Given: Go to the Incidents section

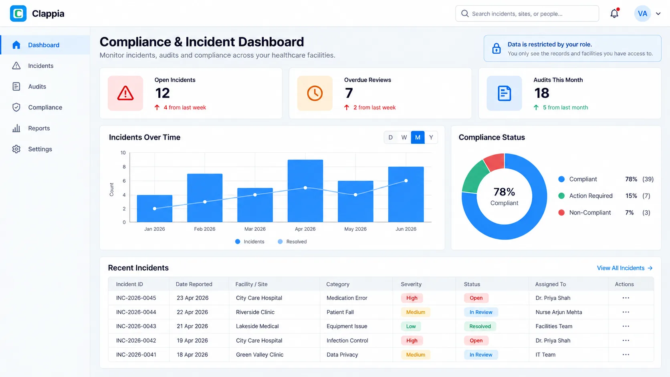Looking at the screenshot, I should pos(45,66).
